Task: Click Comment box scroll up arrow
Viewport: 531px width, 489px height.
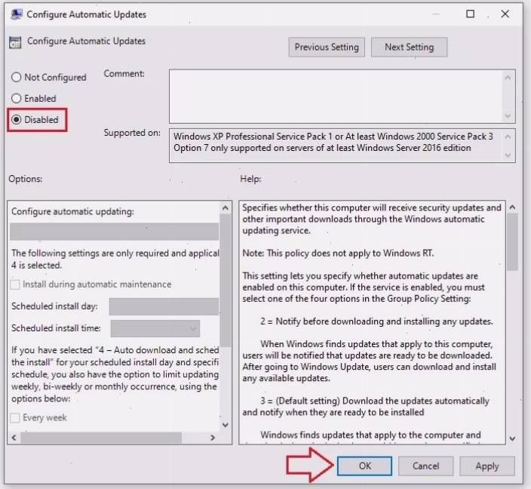Action: click(x=508, y=78)
